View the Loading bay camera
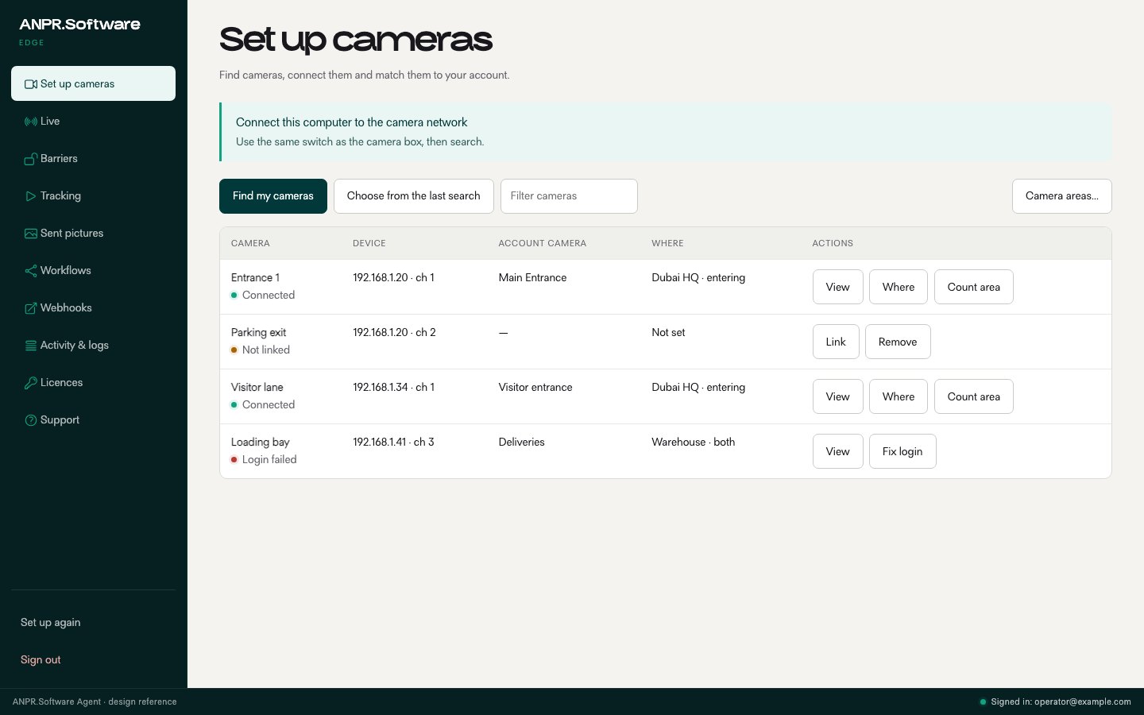Viewport: 1144px width, 715px height. pos(838,451)
